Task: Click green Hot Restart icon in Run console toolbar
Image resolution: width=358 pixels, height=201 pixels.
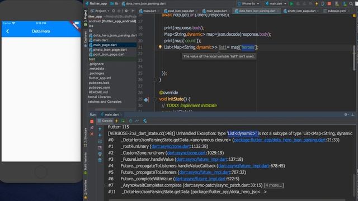Action: click(123, 121)
